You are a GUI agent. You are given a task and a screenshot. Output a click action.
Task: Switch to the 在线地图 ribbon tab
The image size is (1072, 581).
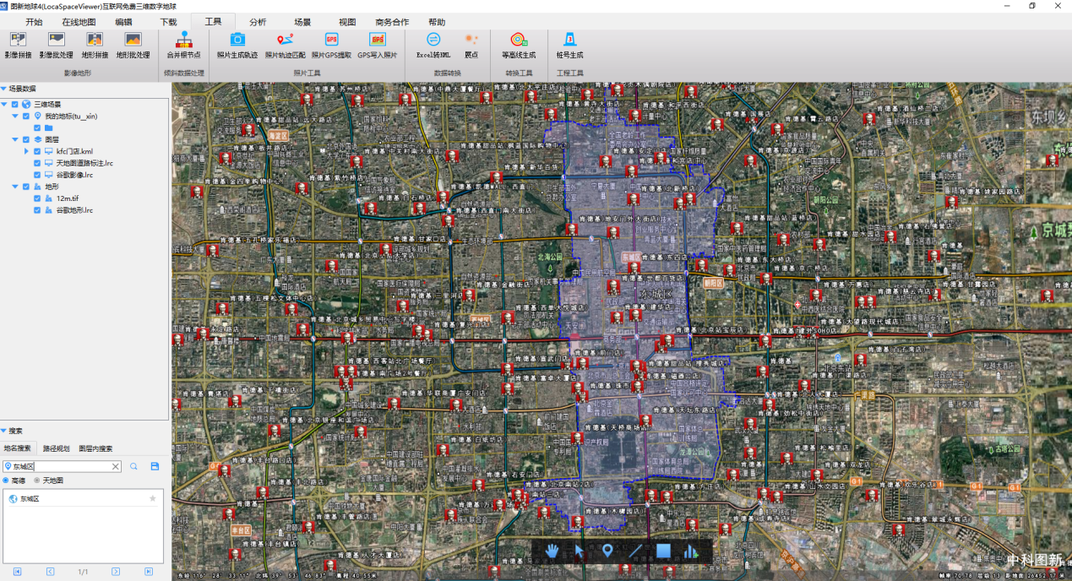pos(79,22)
